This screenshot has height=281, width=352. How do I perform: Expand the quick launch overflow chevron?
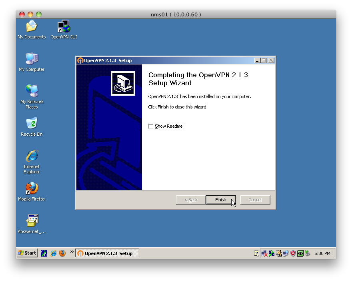(72, 251)
